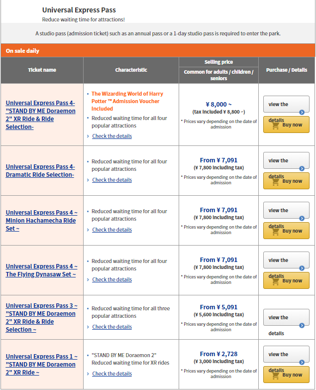Image resolution: width=316 pixels, height=390 pixels.
Task: Click the Universal Express Pass heading
Action: click(79, 10)
